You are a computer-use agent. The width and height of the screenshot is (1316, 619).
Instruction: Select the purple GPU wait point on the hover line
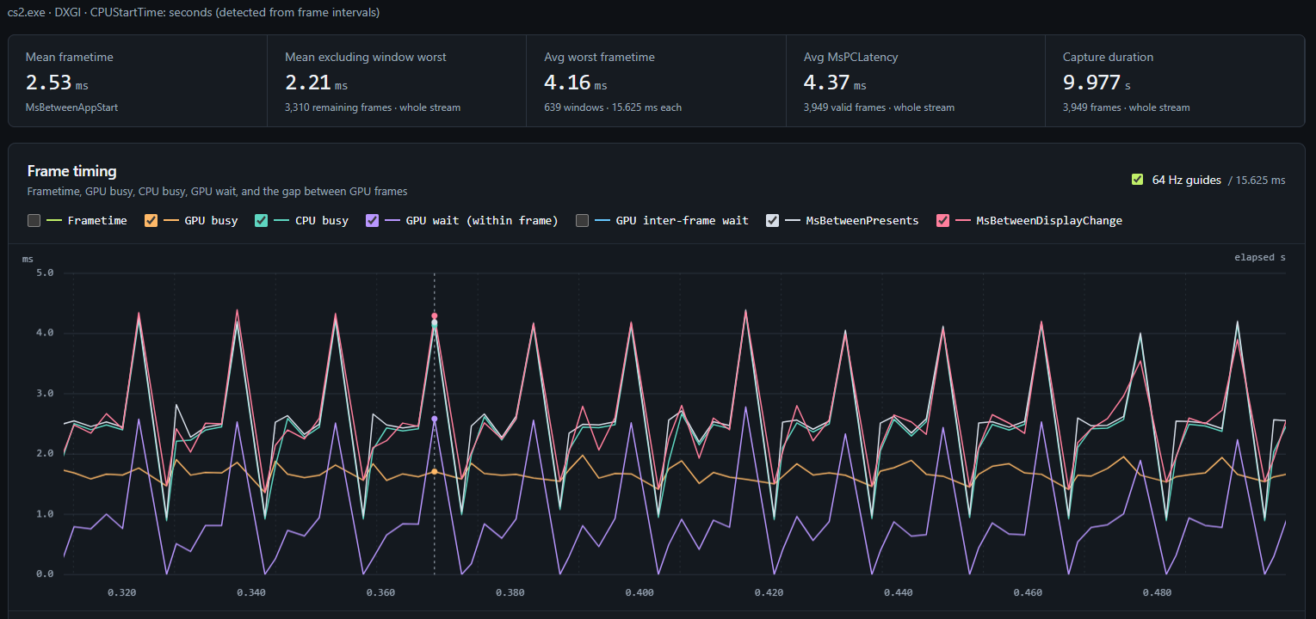coord(435,419)
